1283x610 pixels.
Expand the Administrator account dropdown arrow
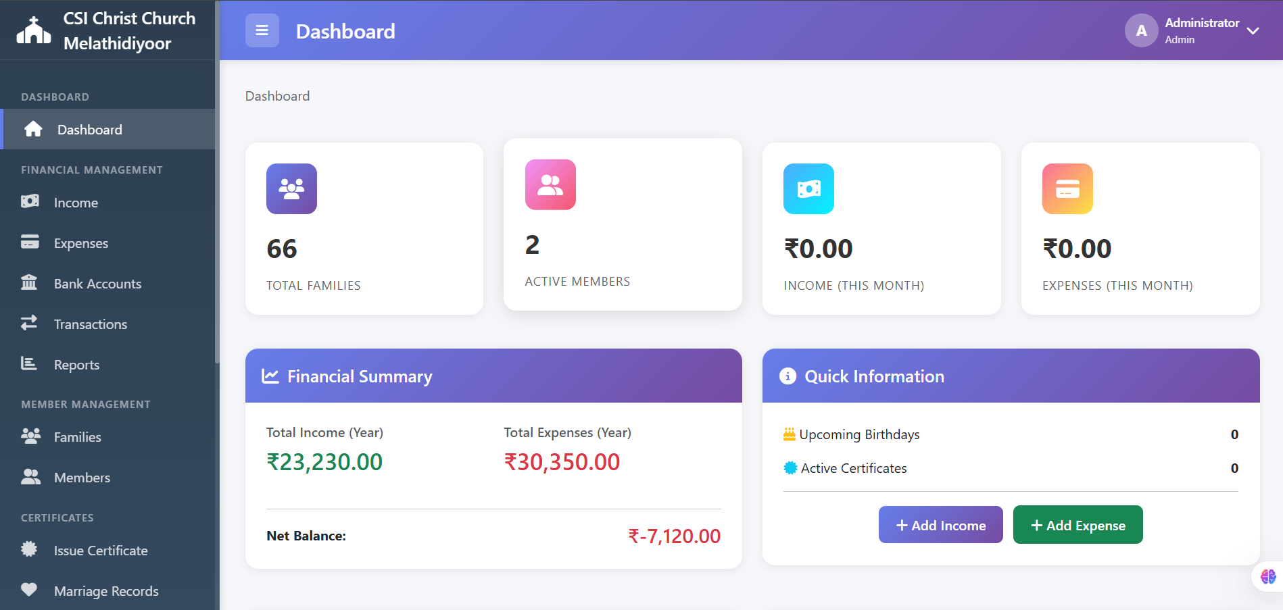tap(1253, 31)
